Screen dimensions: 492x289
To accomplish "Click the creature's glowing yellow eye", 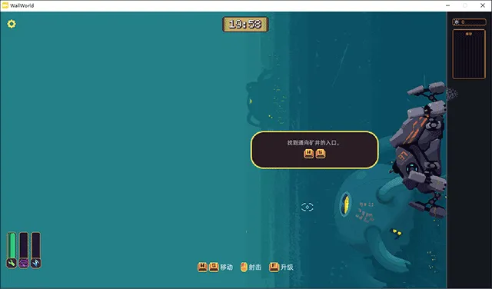I will (x=345, y=204).
